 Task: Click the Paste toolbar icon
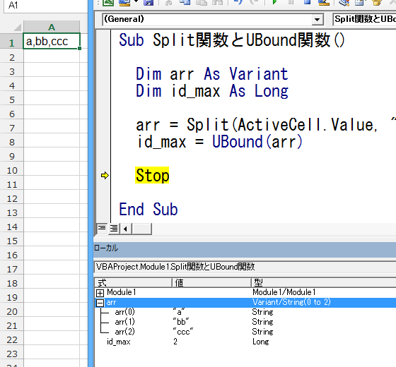click(x=202, y=3)
